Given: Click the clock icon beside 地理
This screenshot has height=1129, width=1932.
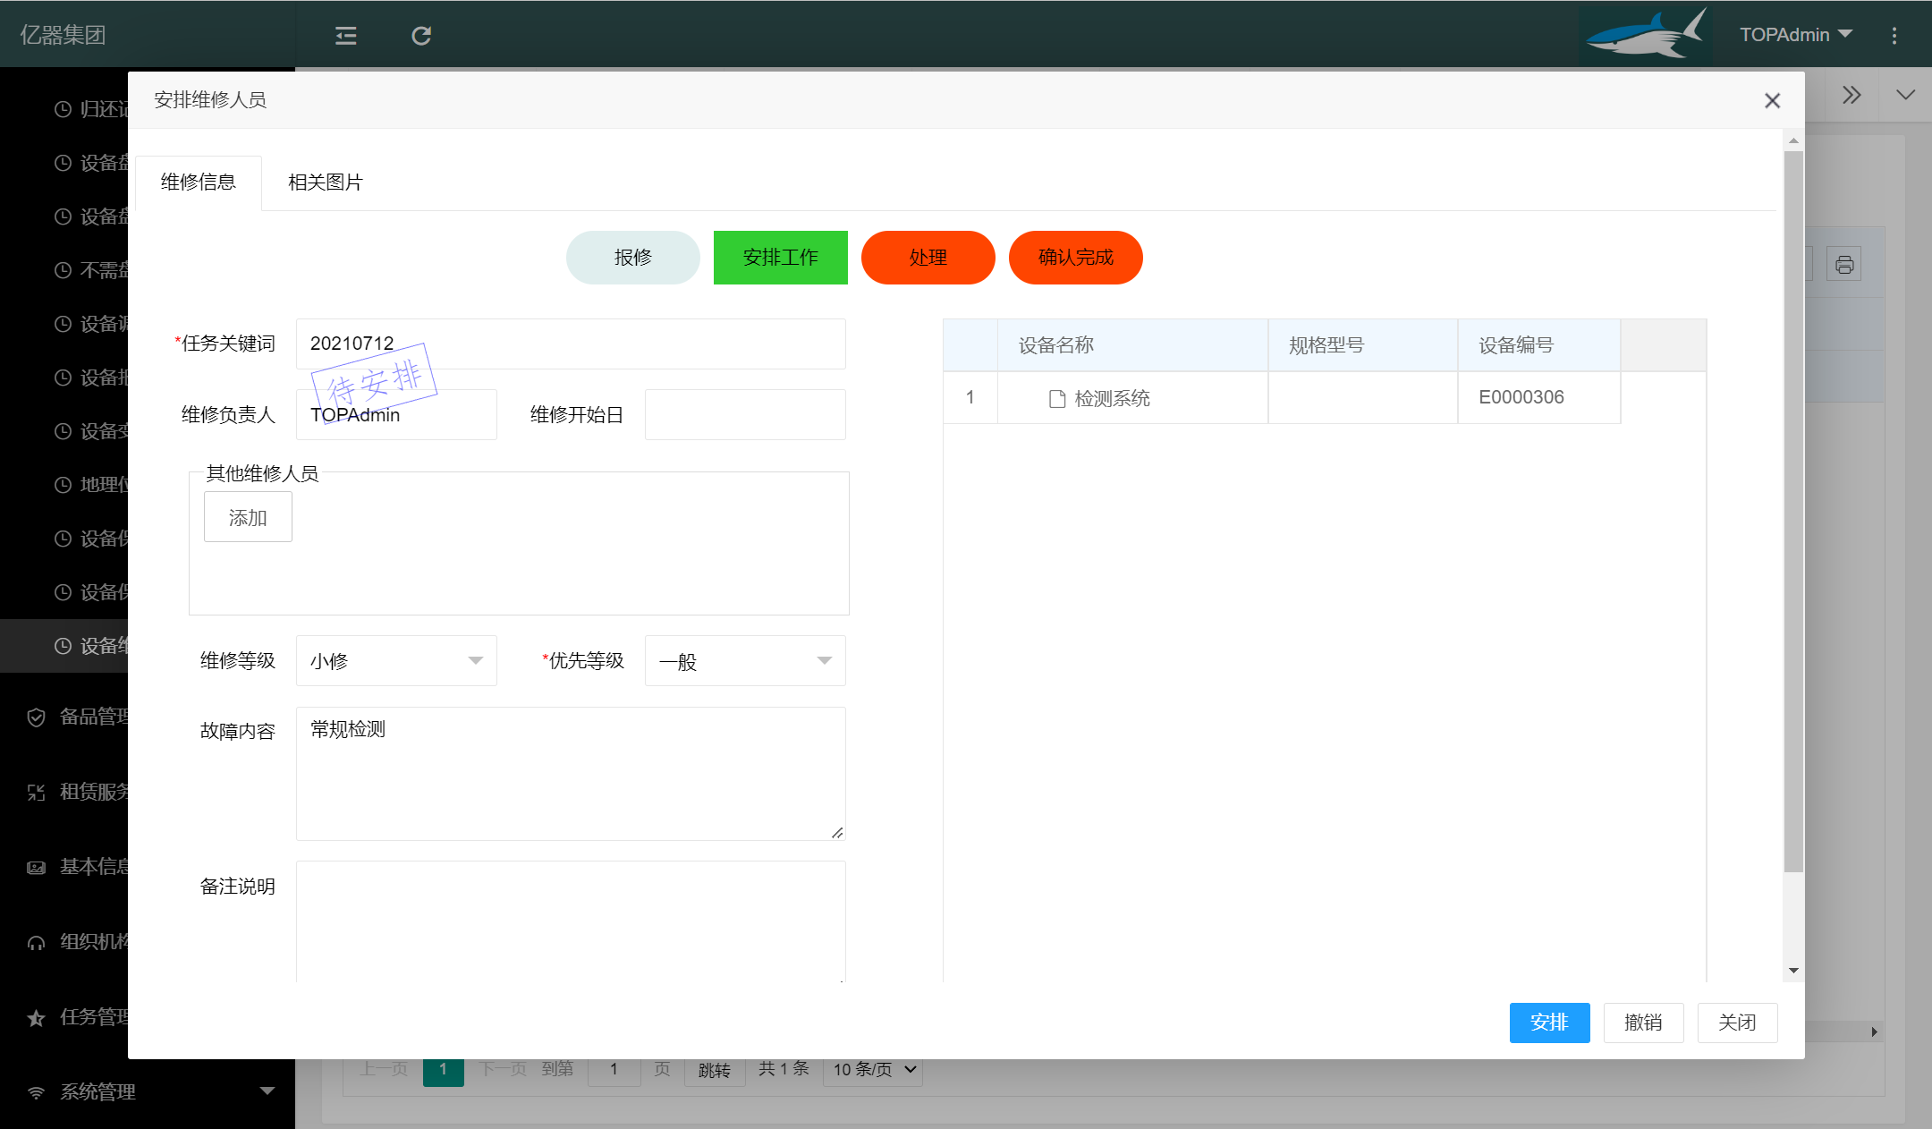Looking at the screenshot, I should point(63,485).
